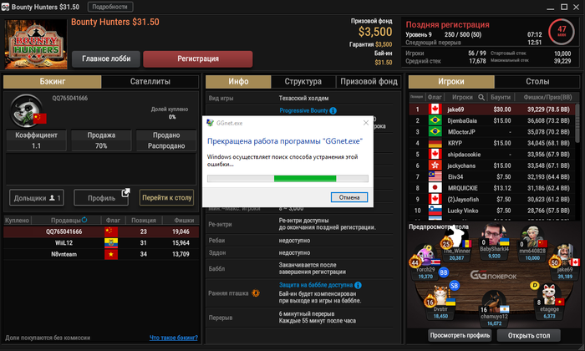Click the SB chip marker on preview table
The height and width of the screenshot is (351, 585).
454,286
